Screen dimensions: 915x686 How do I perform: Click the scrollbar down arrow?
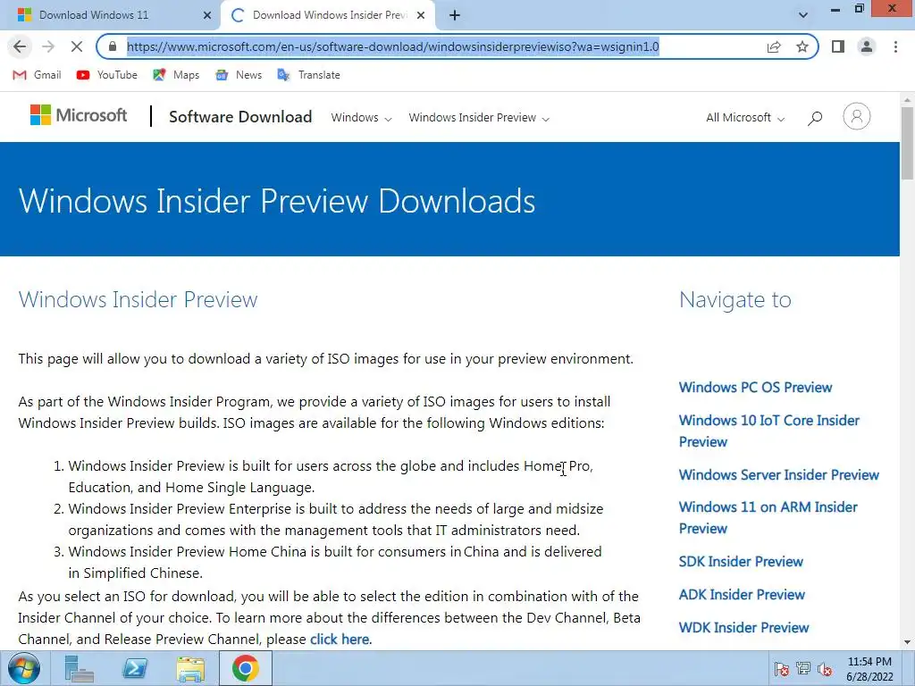(x=908, y=642)
